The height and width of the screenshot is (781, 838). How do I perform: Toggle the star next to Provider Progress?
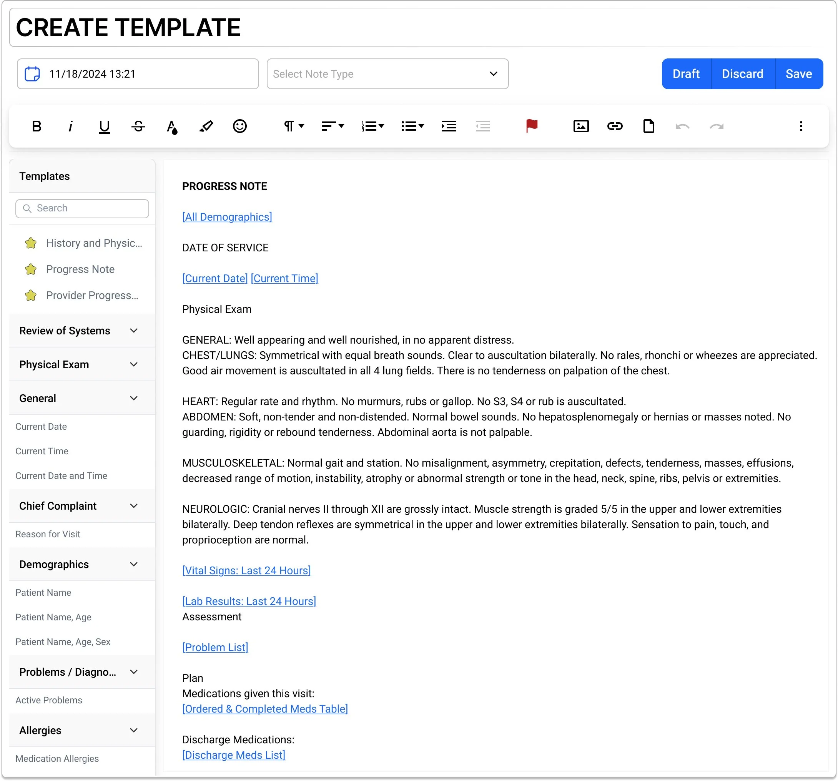(x=31, y=296)
